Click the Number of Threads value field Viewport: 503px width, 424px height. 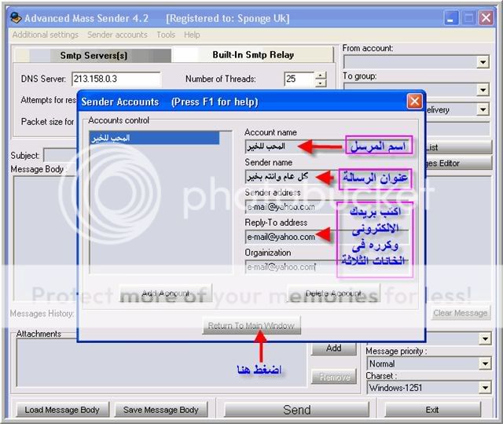(299, 79)
